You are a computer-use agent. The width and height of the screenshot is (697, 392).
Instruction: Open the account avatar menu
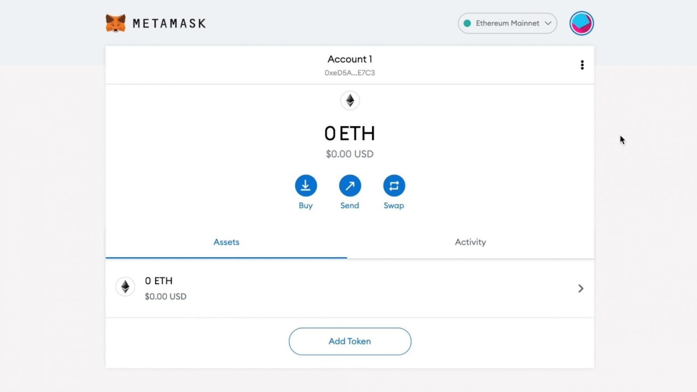[x=581, y=23]
